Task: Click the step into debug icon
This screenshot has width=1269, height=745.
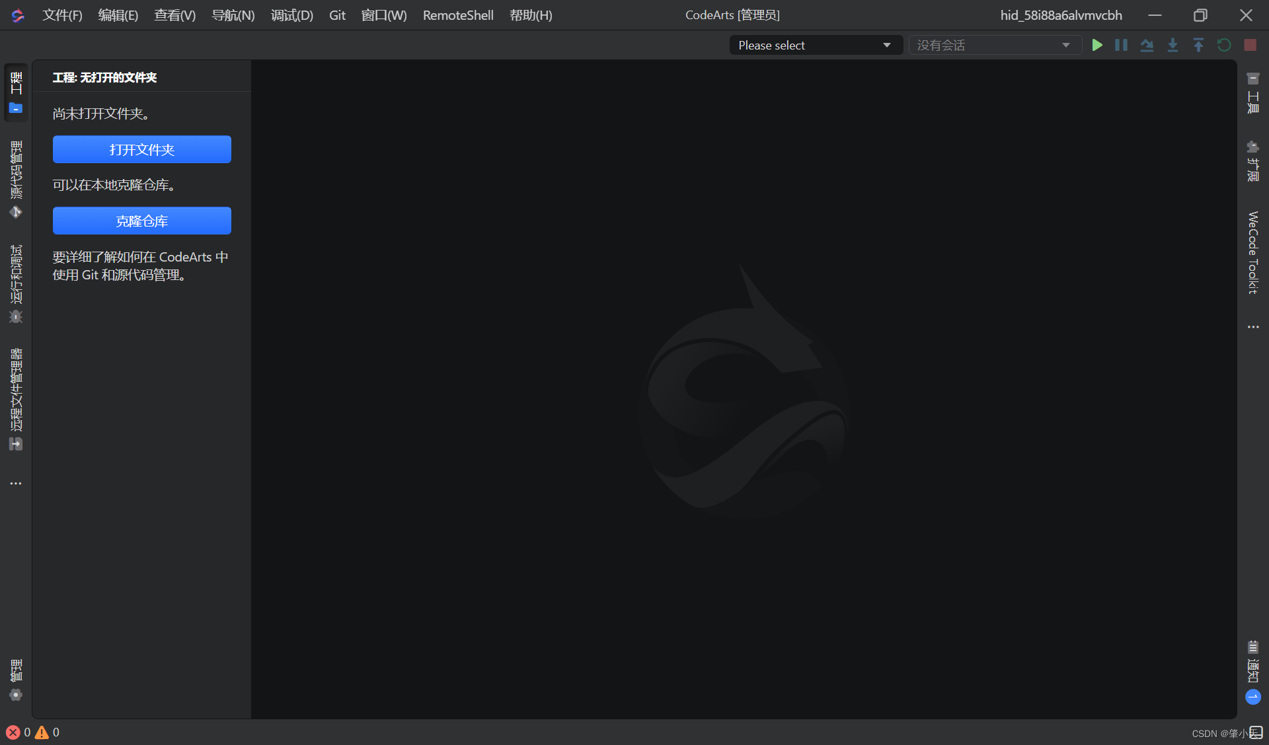Action: (x=1173, y=45)
